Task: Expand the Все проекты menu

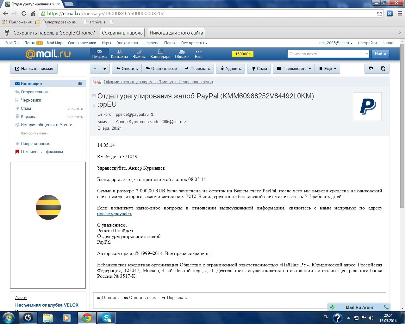Action: (194, 43)
